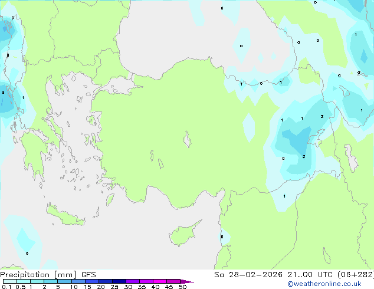Click the 'Precipitation [mm] GFS' title text
Screen dimensions: 374x289
pyautogui.click(x=48, y=275)
